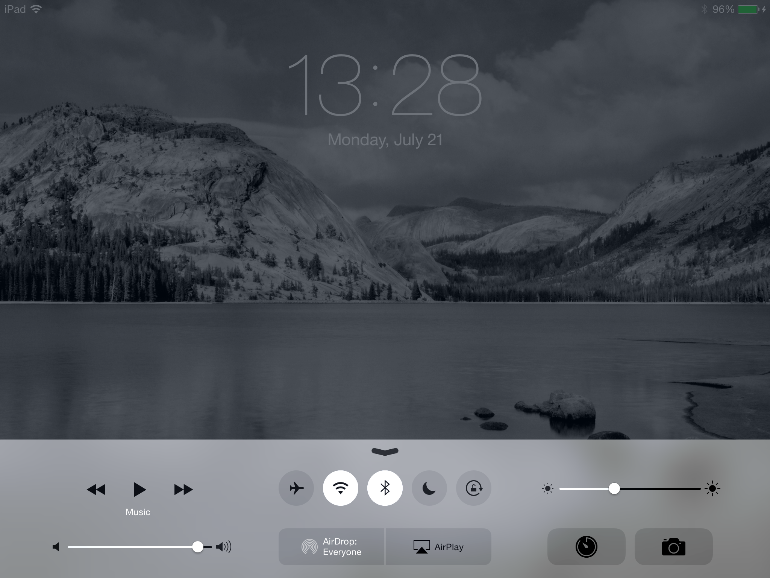This screenshot has width=770, height=578.
Task: Tap the minimum brightness sun icon
Action: (548, 489)
